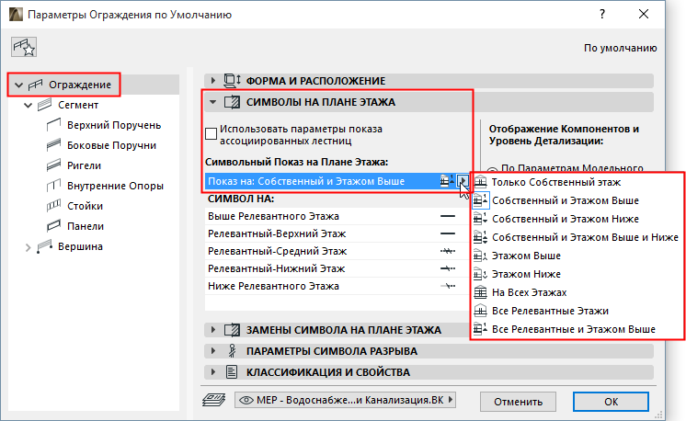Expand Классификация и Свойства panel

tap(212, 372)
